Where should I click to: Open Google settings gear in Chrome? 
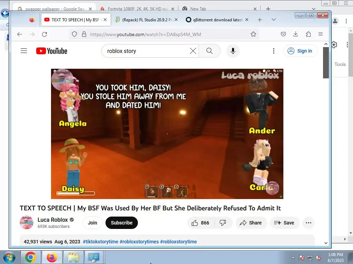coord(334,45)
